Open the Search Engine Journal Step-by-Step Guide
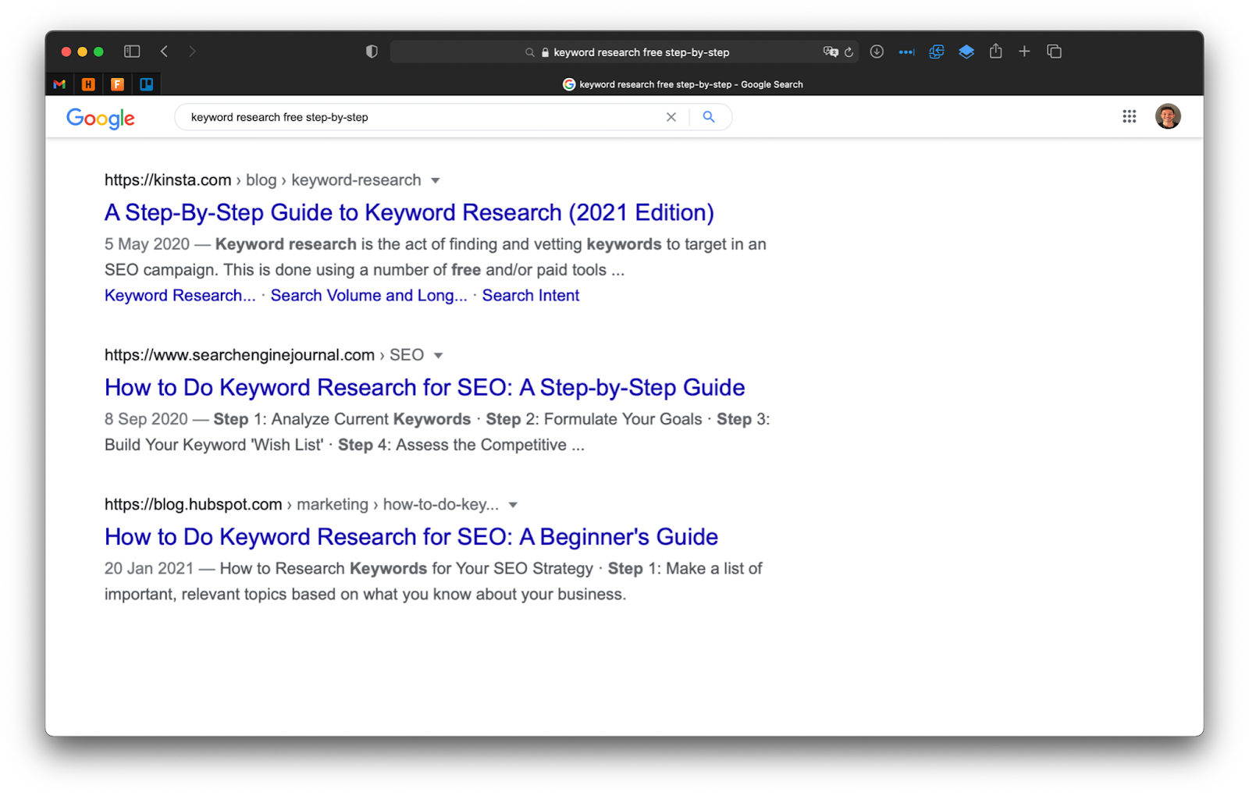This screenshot has height=796, width=1249. pos(425,387)
